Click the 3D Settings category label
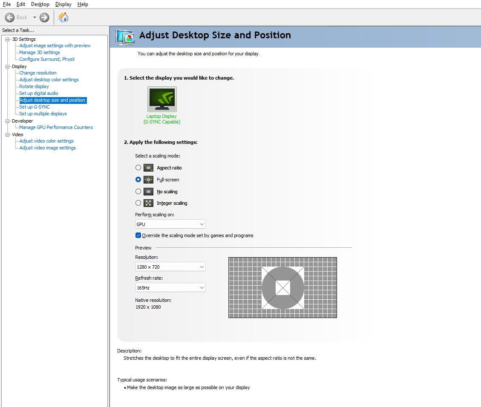 click(x=24, y=39)
